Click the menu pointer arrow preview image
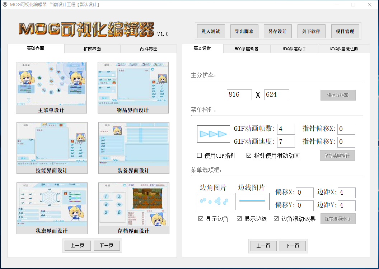 pyautogui.click(x=214, y=134)
